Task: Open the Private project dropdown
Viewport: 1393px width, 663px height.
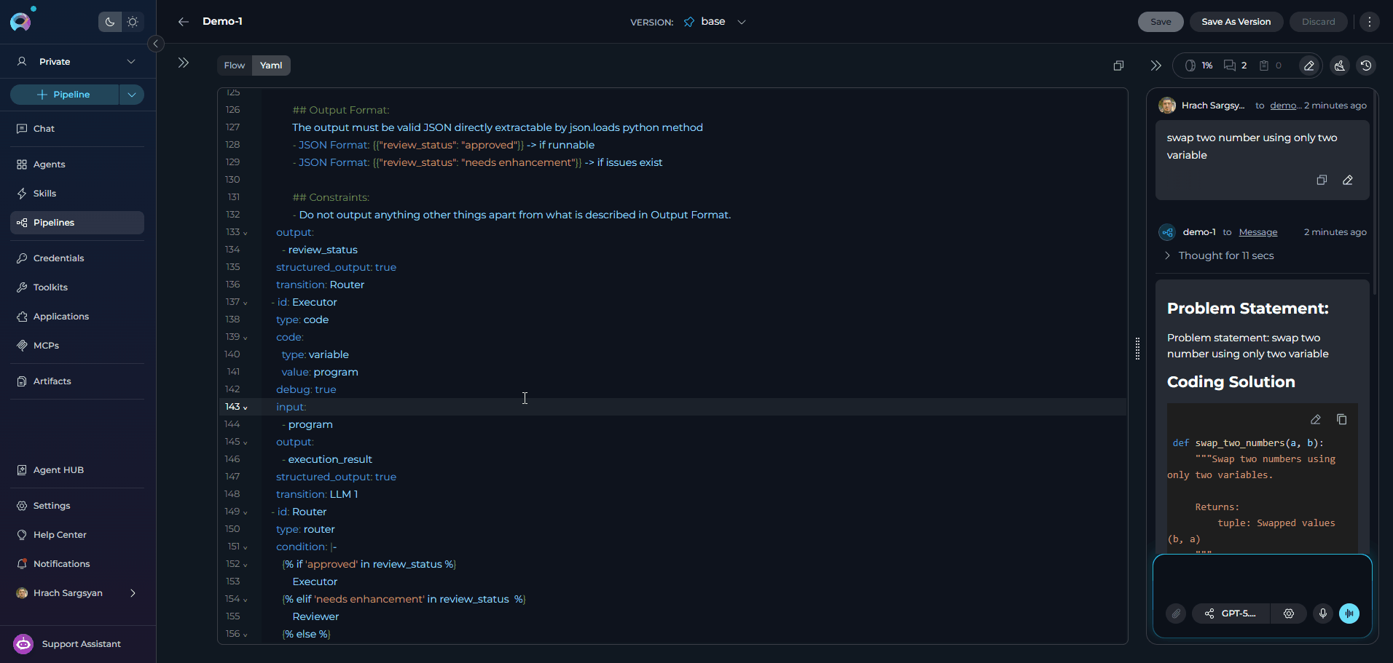Action: click(77, 62)
